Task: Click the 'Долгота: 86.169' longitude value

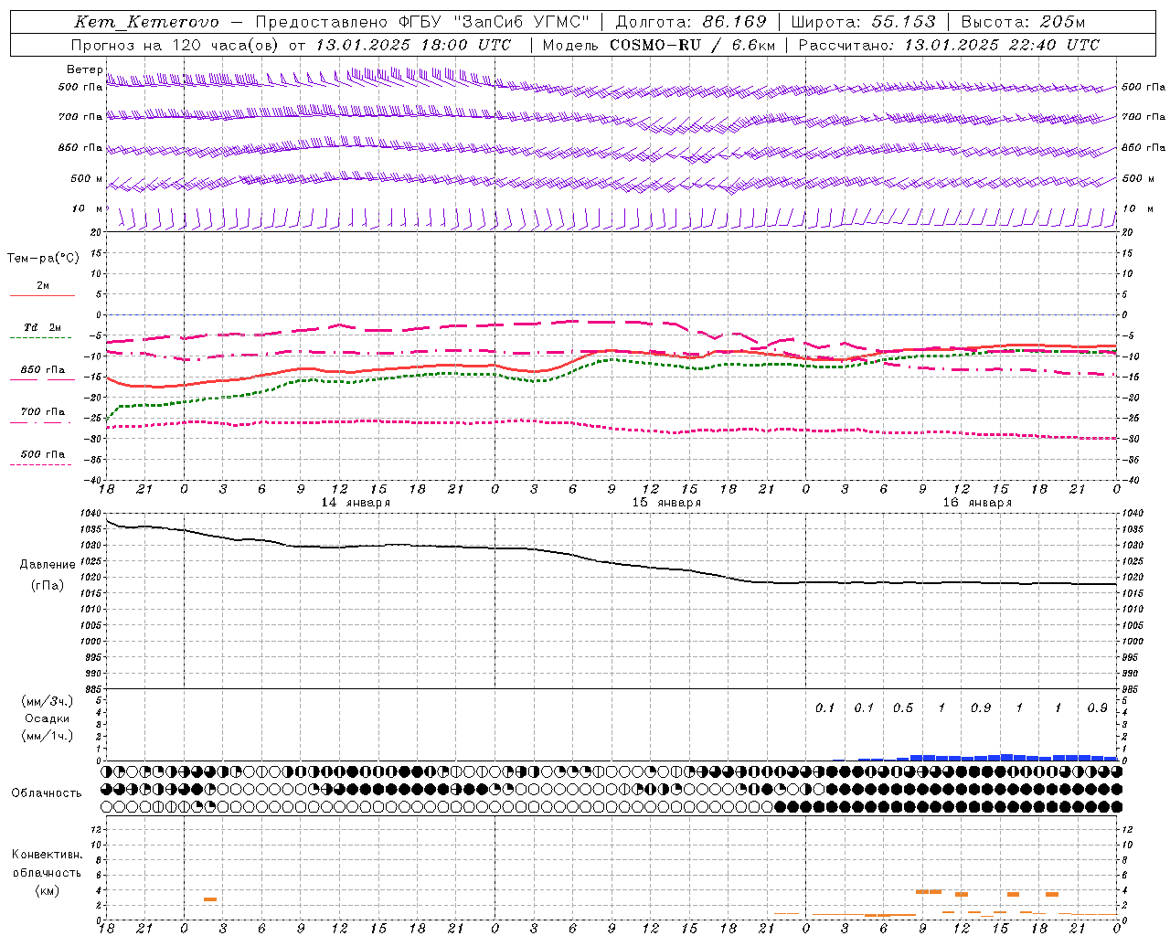Action: click(691, 22)
